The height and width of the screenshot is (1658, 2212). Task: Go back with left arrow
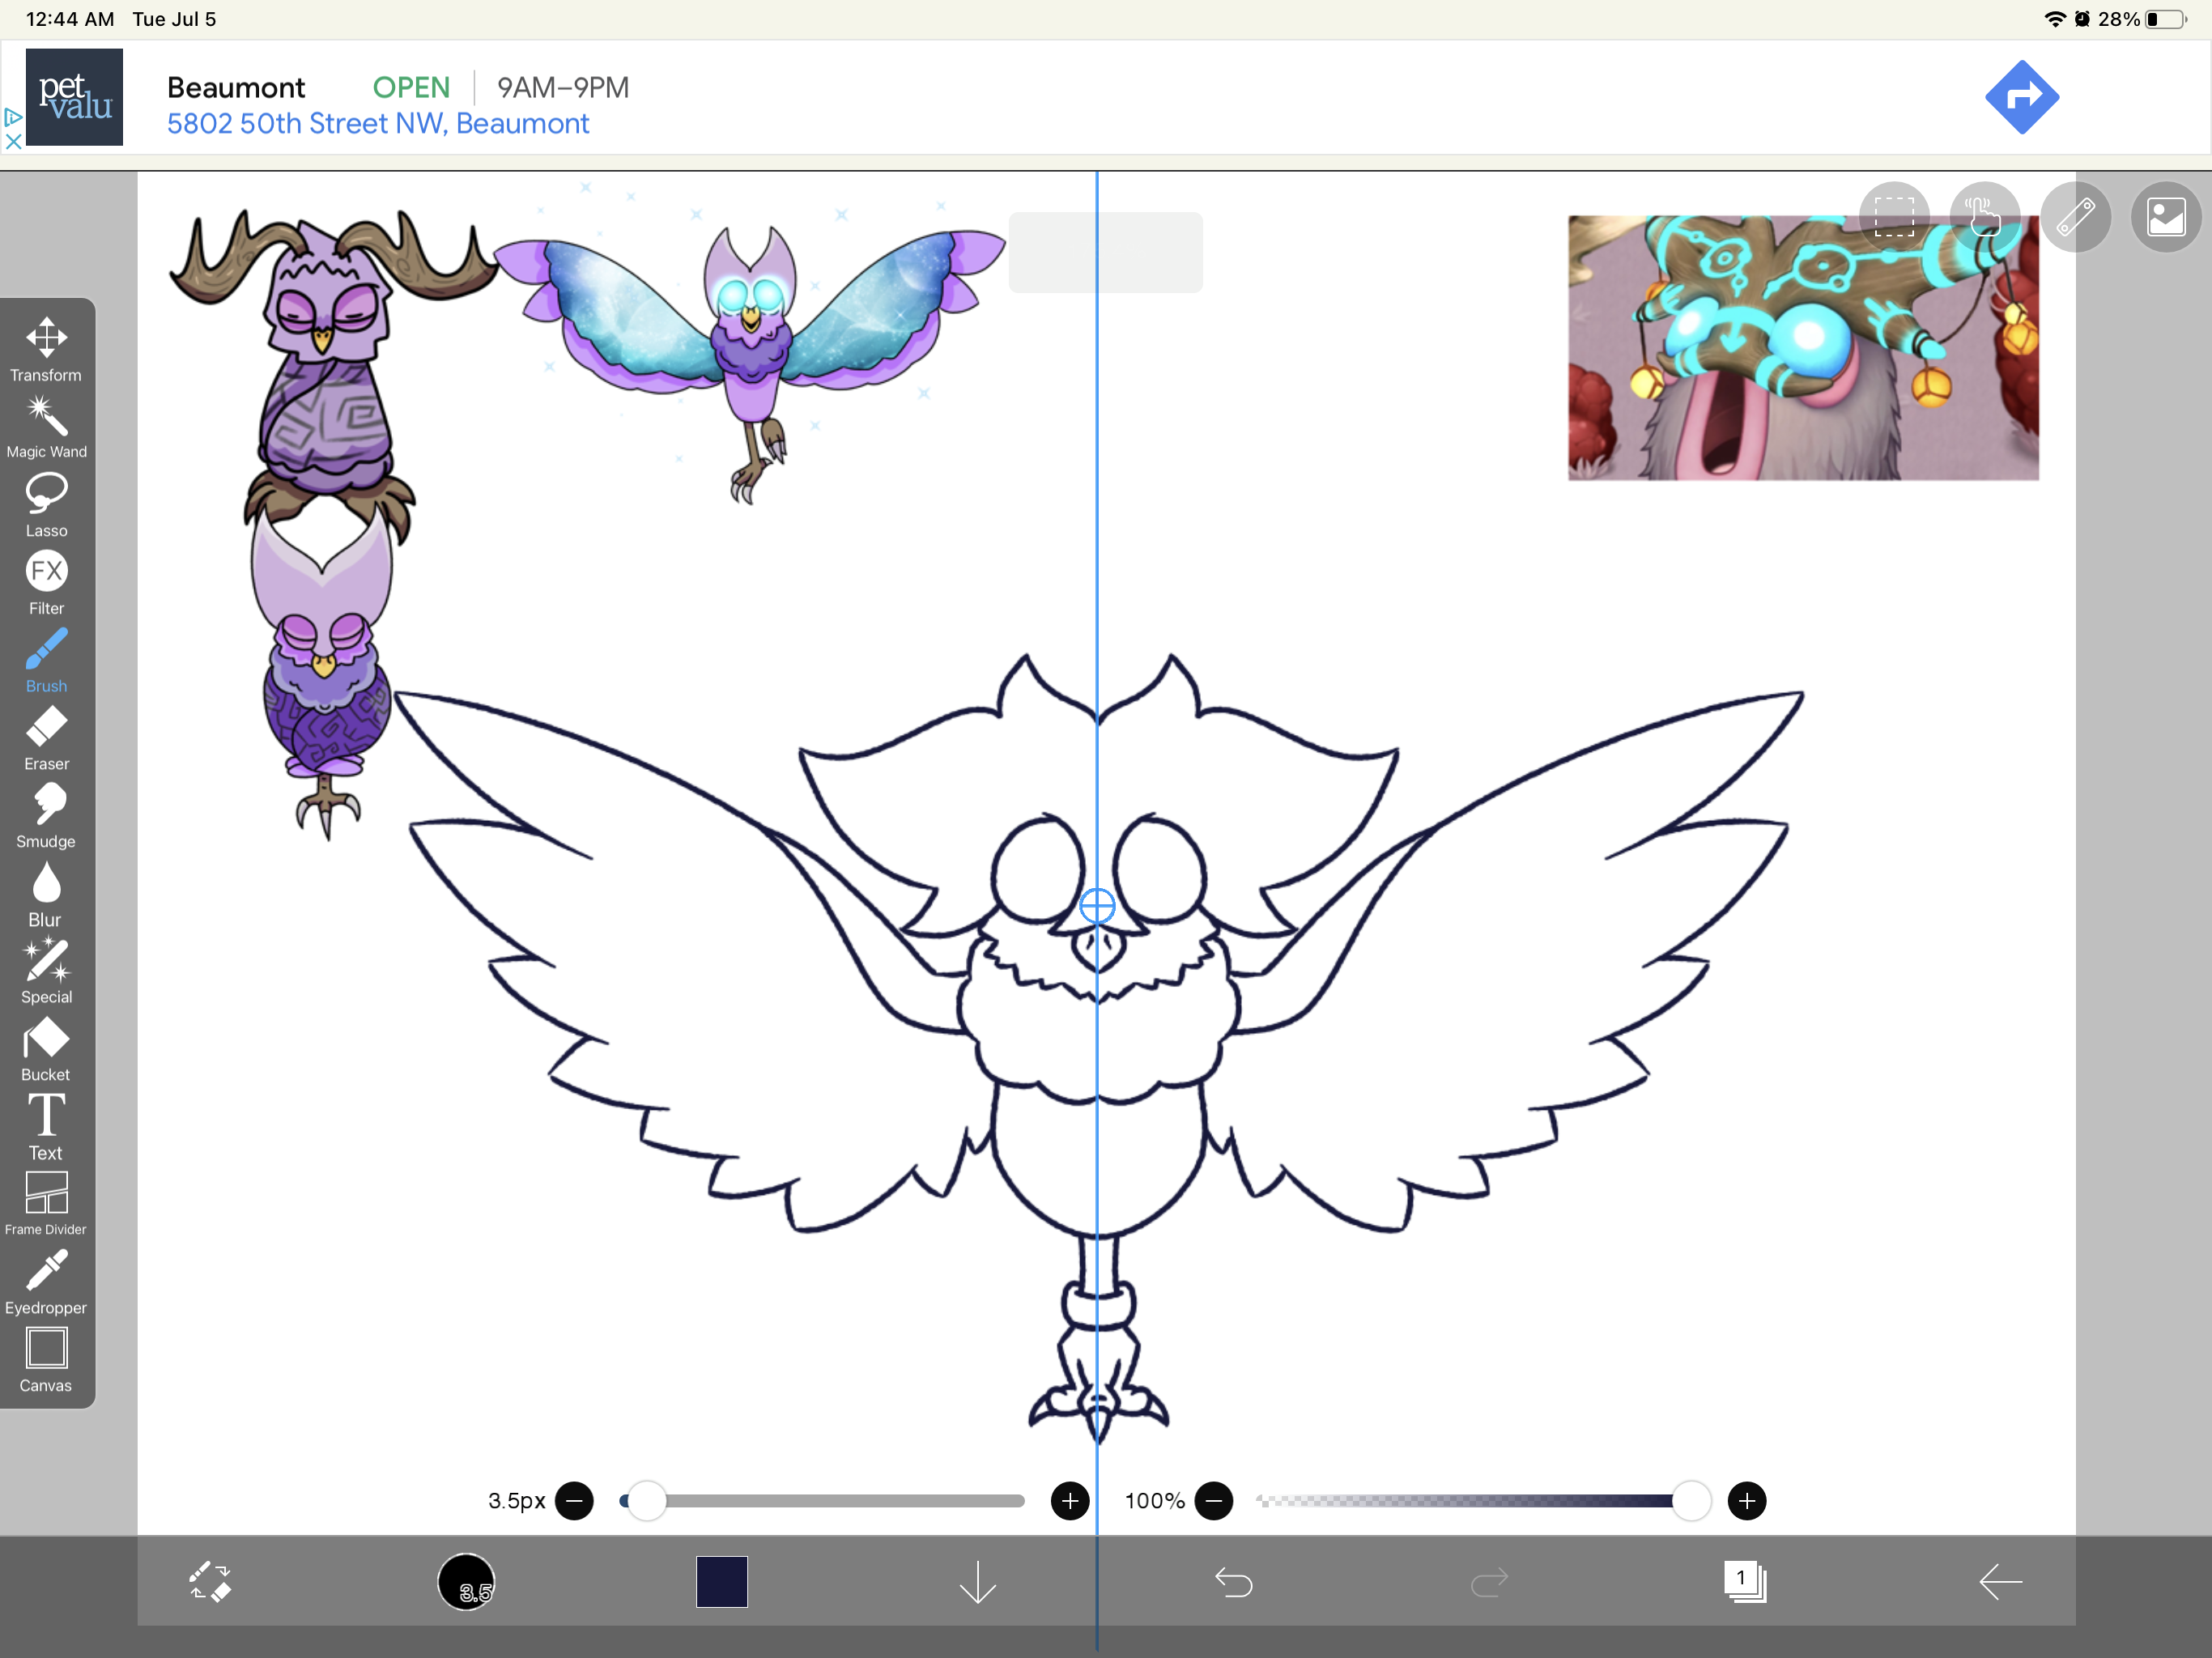point(2001,1581)
